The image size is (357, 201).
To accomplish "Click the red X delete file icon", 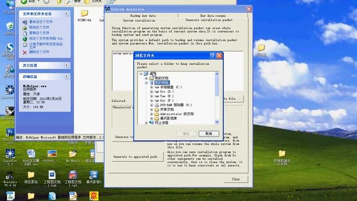I will 25,52.
